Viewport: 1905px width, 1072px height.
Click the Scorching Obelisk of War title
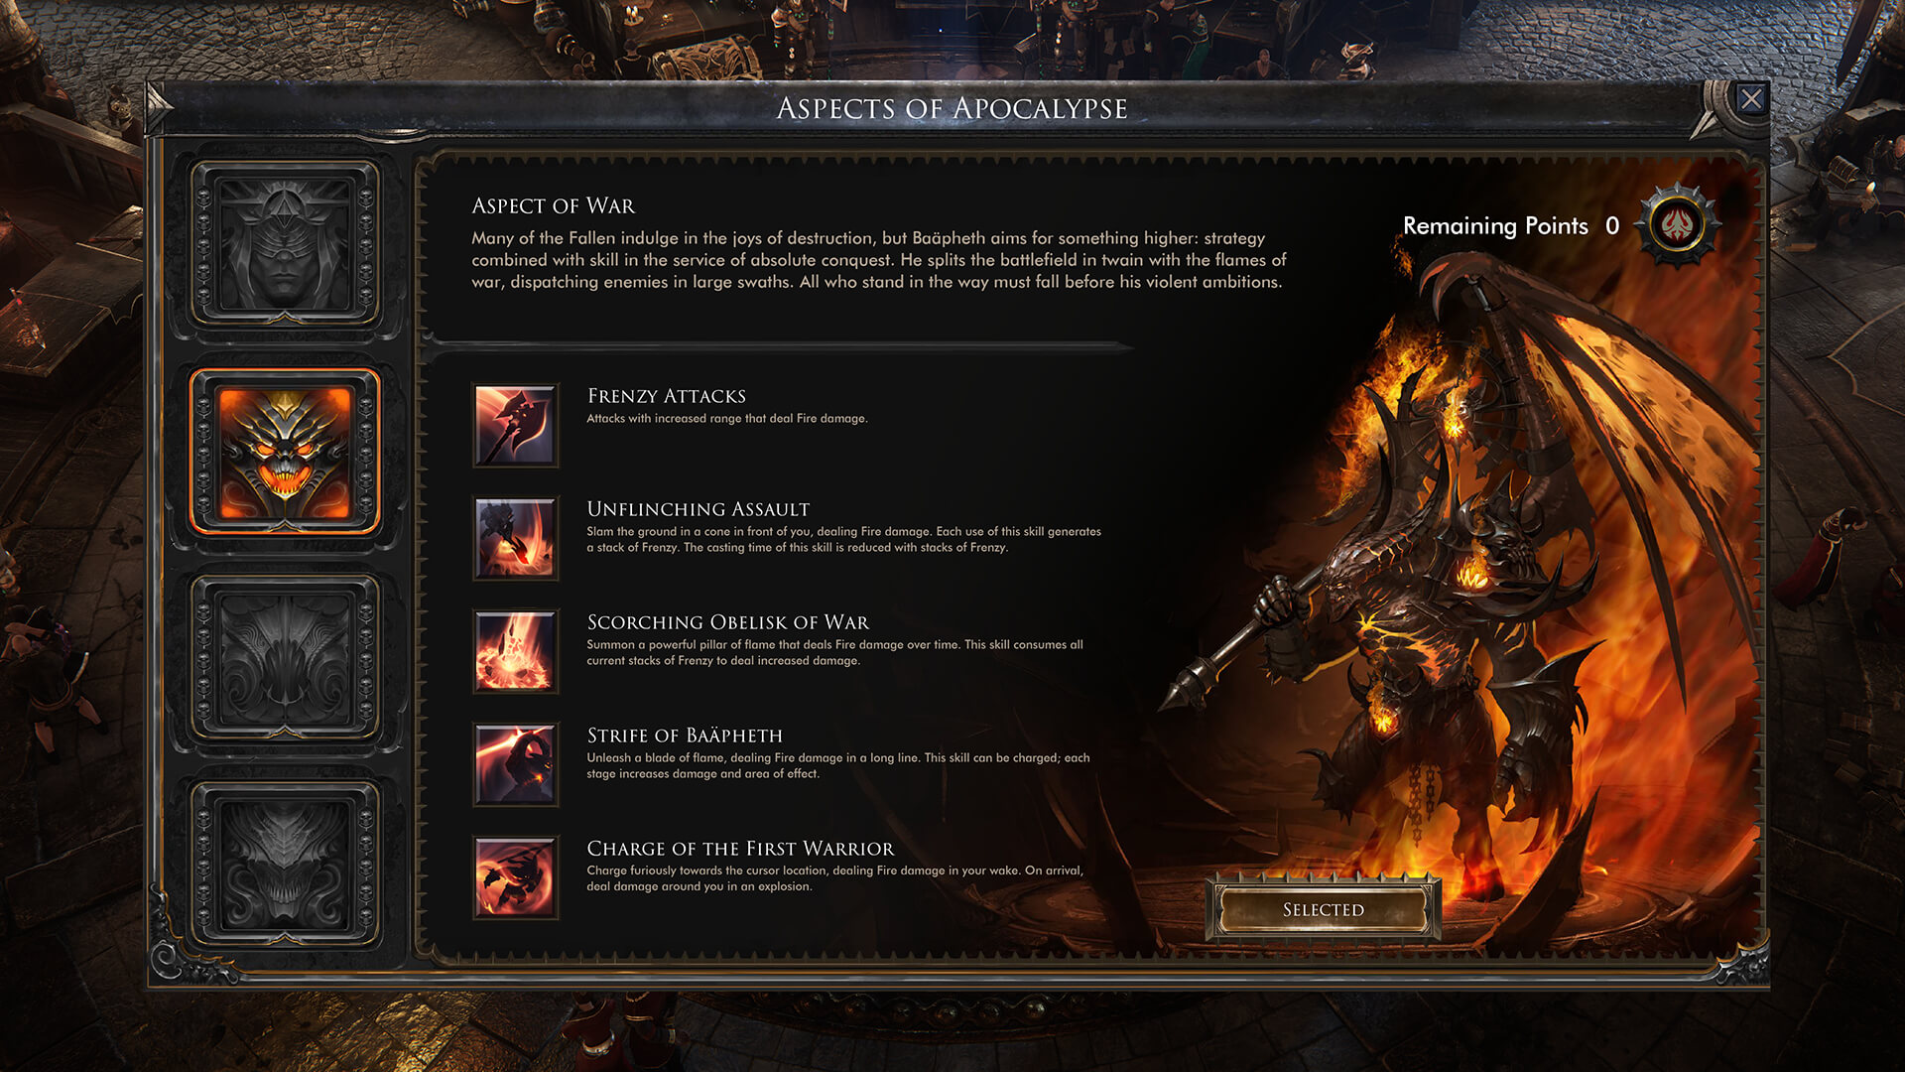(727, 622)
